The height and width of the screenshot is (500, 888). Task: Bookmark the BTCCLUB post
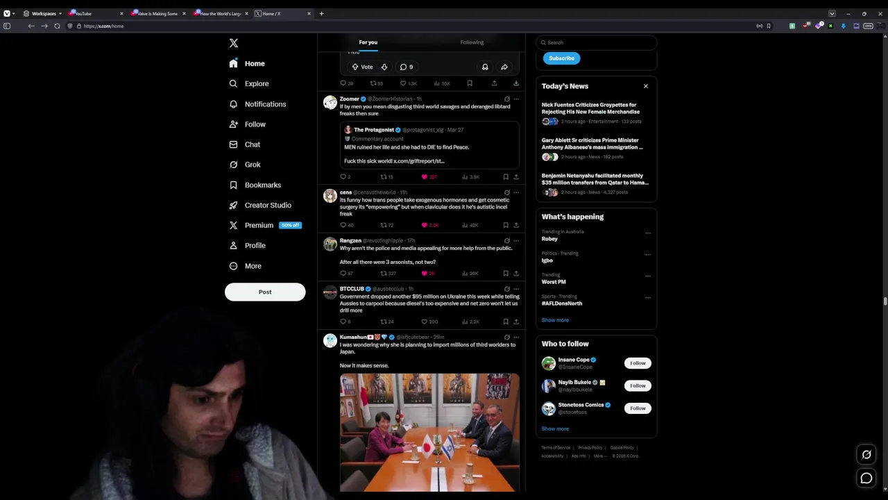[x=506, y=322]
